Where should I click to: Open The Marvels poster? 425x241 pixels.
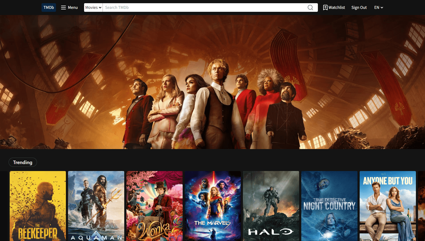[213, 206]
